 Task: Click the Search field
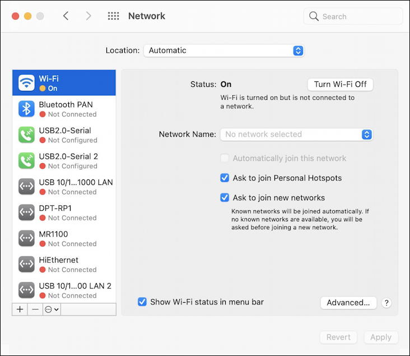[x=353, y=16]
